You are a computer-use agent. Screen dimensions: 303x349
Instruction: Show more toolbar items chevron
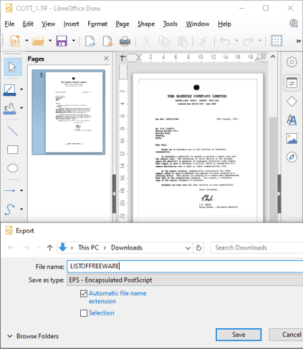tap(298, 41)
